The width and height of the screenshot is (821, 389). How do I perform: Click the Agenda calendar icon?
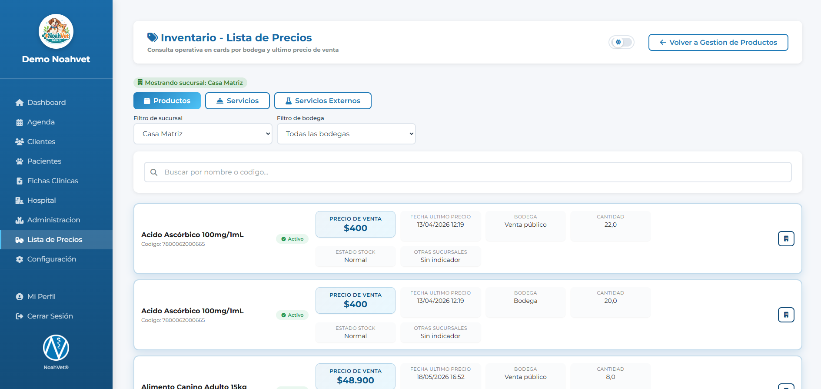click(x=20, y=122)
